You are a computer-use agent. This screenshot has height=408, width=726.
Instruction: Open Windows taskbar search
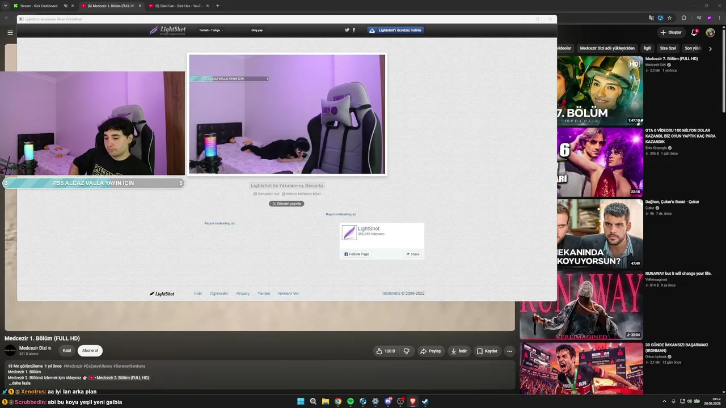(313, 401)
